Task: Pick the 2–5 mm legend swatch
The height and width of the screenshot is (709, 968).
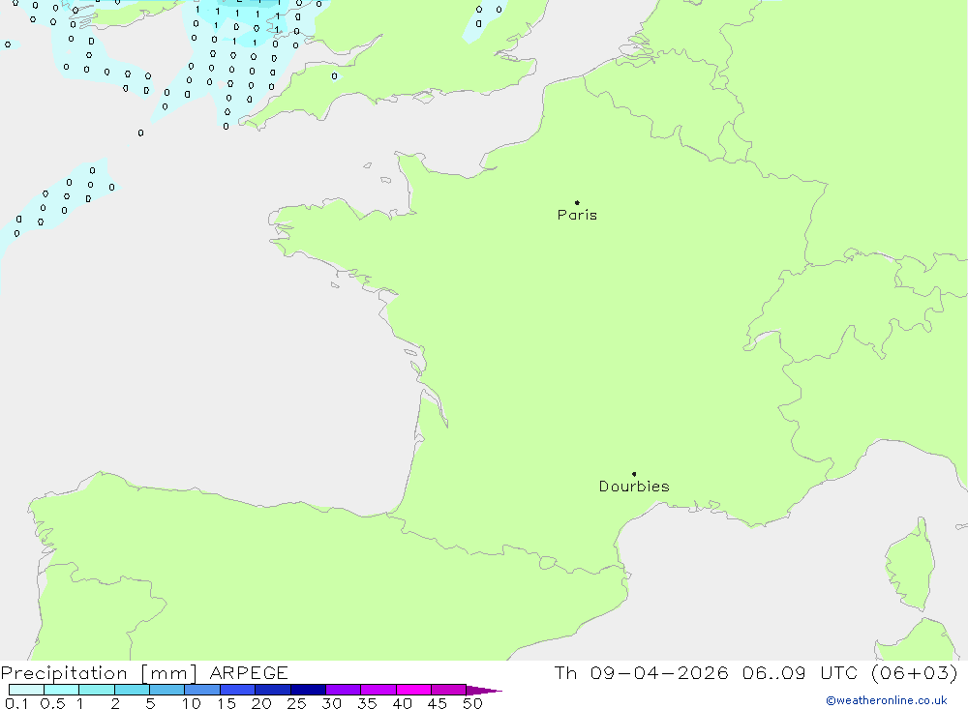Action: 132,690
